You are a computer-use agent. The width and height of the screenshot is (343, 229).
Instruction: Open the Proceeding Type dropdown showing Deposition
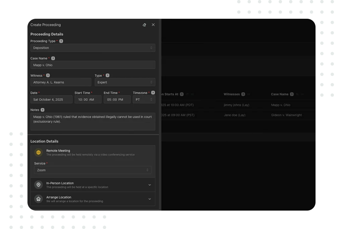93,48
